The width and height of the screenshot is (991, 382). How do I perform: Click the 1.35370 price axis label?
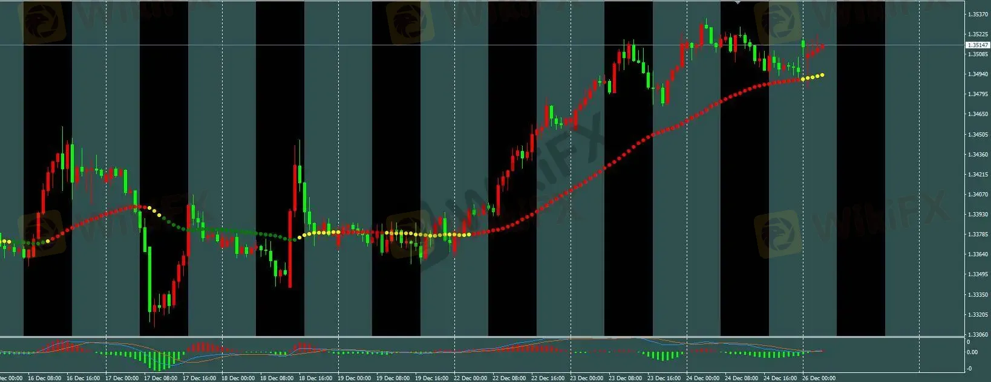coord(978,14)
